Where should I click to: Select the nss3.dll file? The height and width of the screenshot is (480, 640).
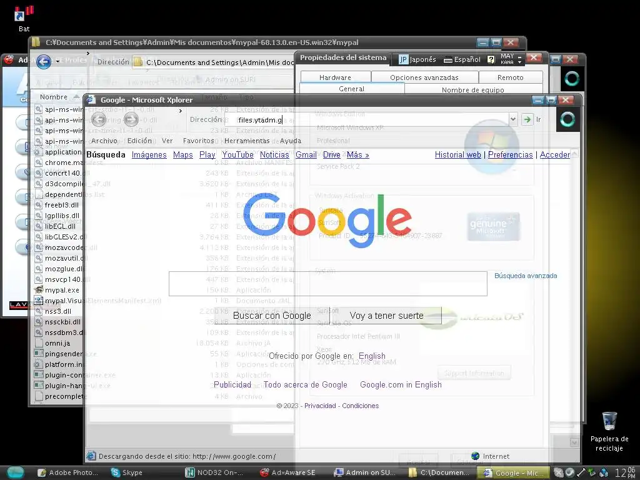pyautogui.click(x=58, y=311)
